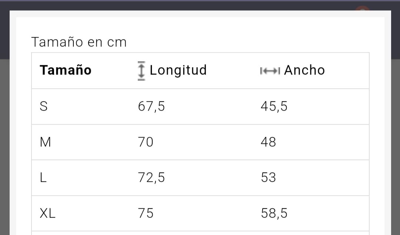400x235 pixels.
Task: Select the Ancho column header
Action: tap(304, 70)
